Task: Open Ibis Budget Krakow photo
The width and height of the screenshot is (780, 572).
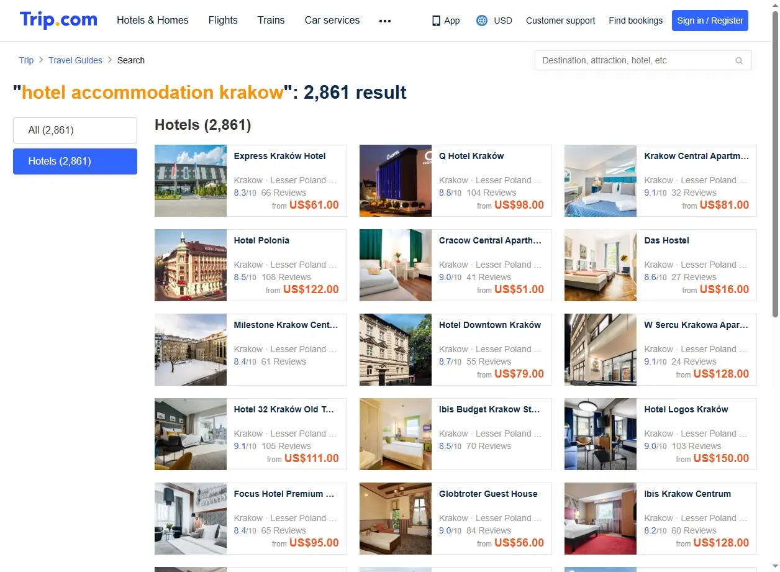Action: (x=396, y=434)
